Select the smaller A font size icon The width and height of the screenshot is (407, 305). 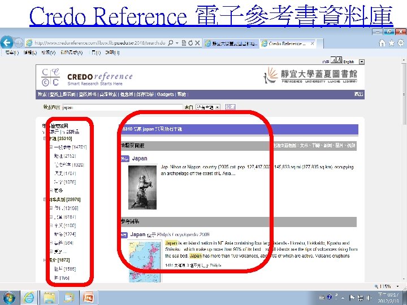tap(334, 60)
